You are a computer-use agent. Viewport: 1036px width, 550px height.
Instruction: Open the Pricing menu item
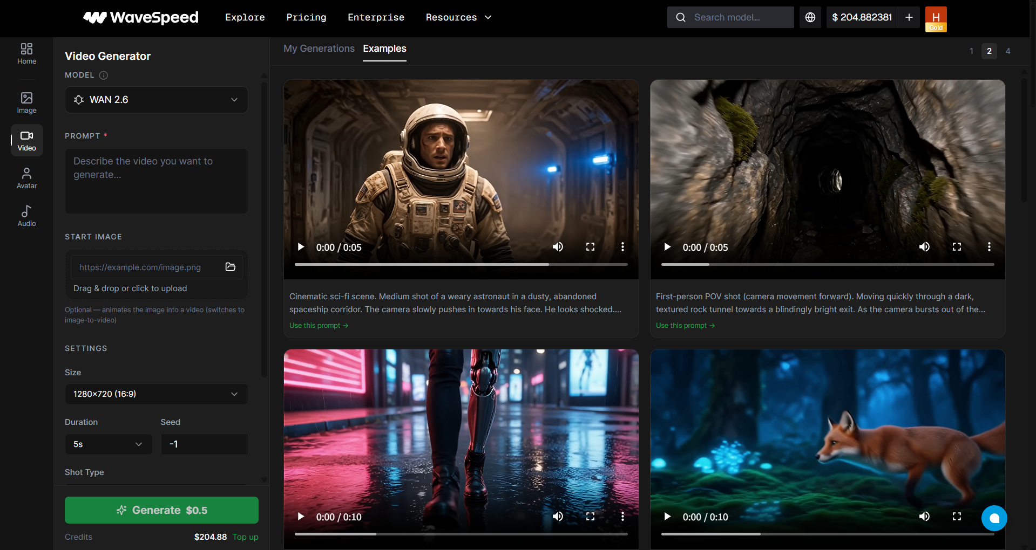point(306,17)
